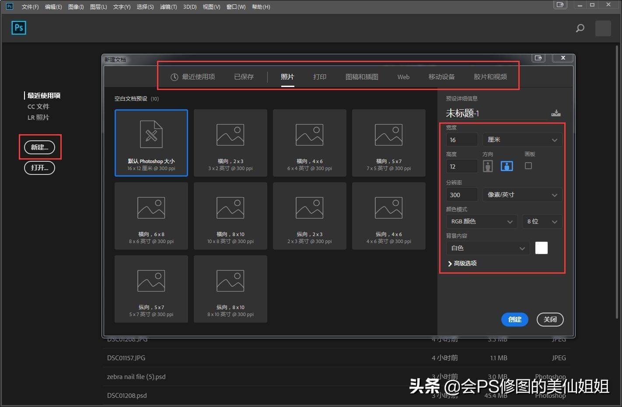Select portrait orientation icon
The image size is (622, 407).
(x=488, y=166)
